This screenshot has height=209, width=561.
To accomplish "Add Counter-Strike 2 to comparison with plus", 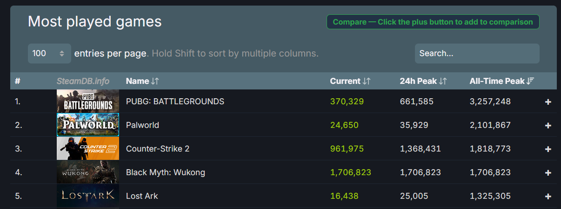I will [x=548, y=149].
